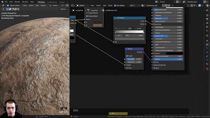Open the Window menu
Screen dimensions: 210x118
pyautogui.click(x=25, y=2)
